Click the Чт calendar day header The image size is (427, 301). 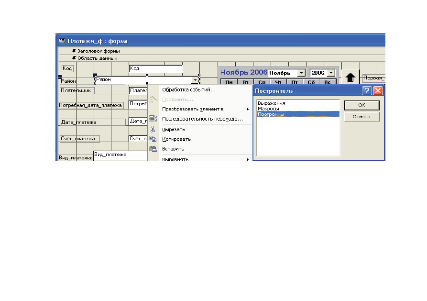[x=278, y=82]
